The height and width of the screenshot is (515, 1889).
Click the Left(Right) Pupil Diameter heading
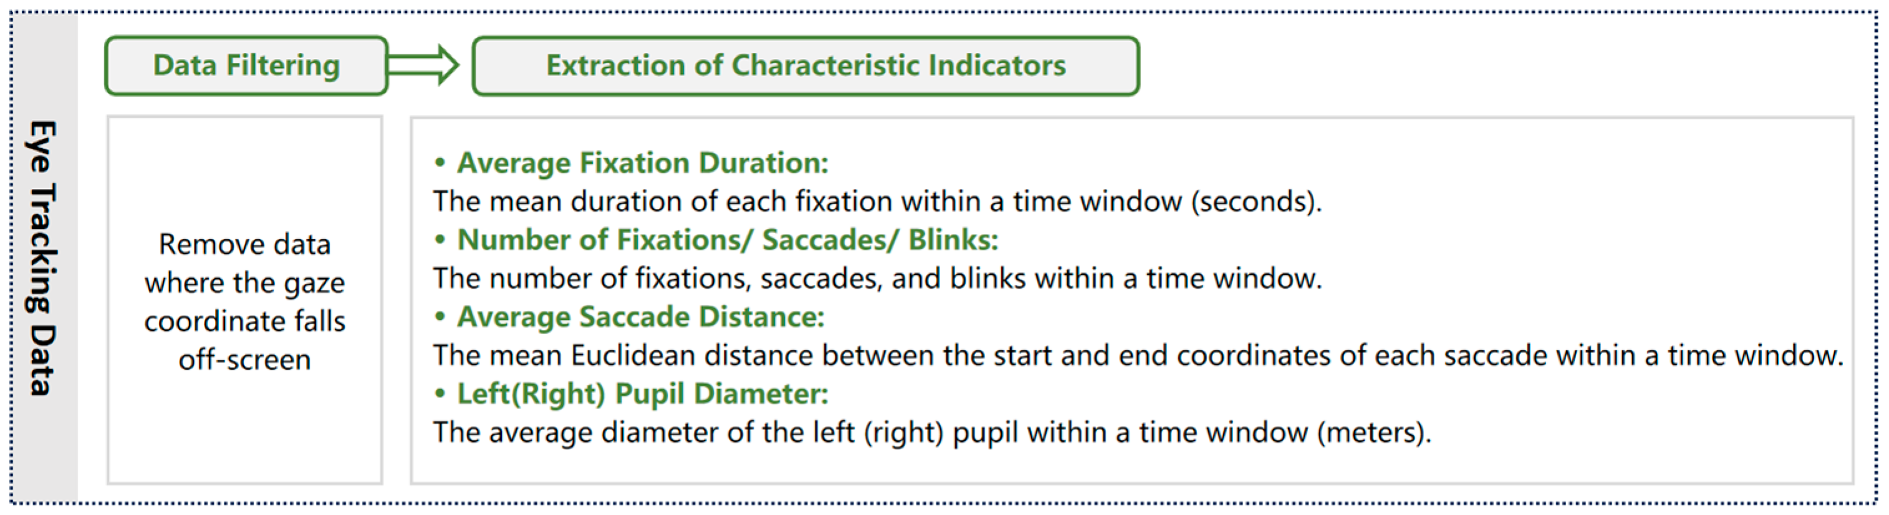642,394
